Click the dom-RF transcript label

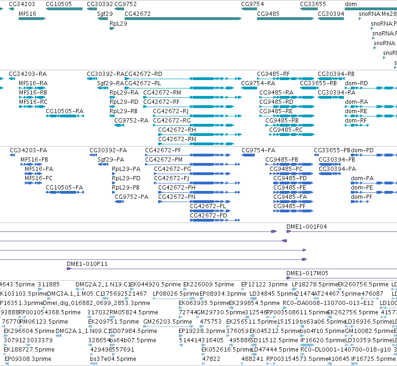356,121
